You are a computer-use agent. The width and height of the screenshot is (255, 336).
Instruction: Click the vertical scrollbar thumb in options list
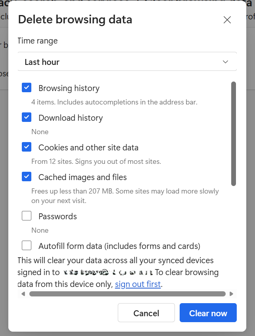point(234,133)
